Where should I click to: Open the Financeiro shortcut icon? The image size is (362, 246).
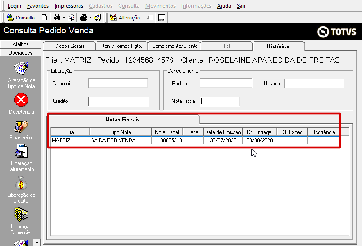21,127
